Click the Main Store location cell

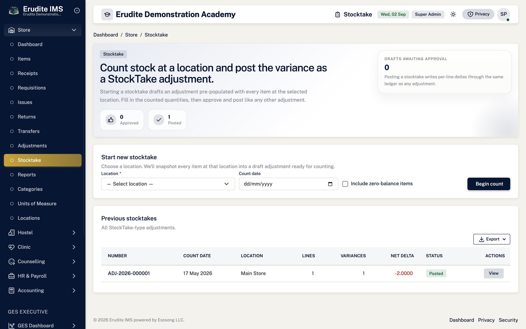pos(253,273)
